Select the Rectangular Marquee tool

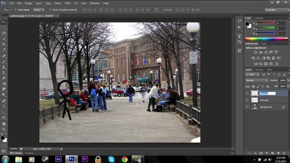pyautogui.click(x=4, y=28)
